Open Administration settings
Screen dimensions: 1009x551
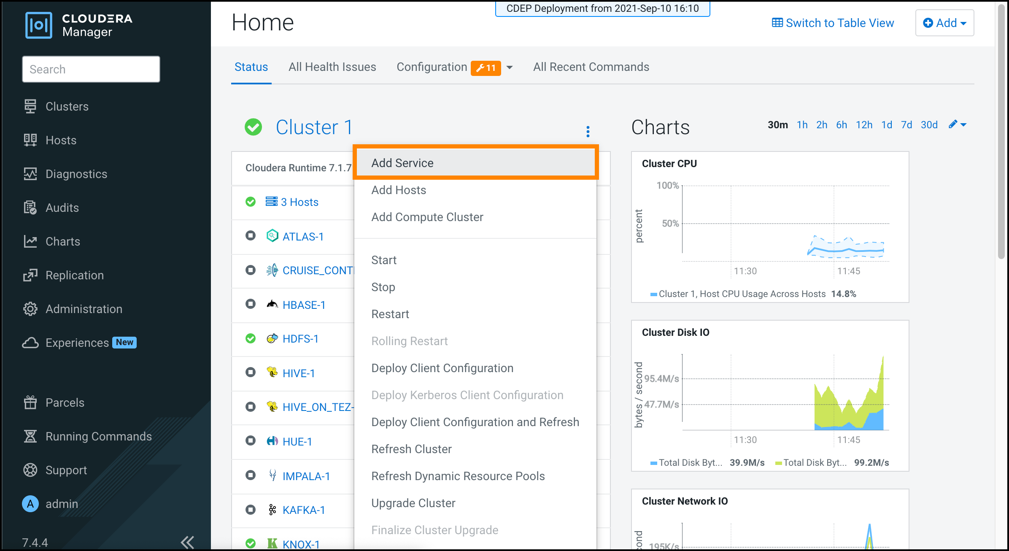click(83, 309)
